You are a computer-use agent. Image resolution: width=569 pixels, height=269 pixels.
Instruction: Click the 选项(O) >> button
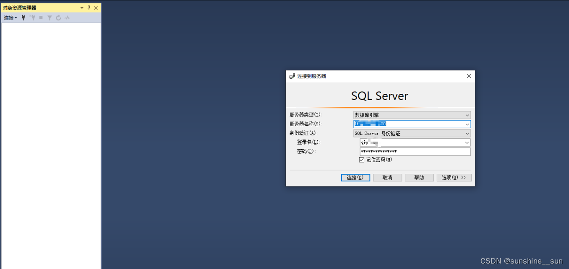pos(454,178)
